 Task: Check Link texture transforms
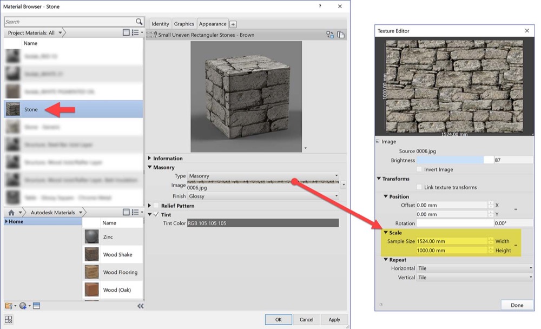tap(419, 187)
